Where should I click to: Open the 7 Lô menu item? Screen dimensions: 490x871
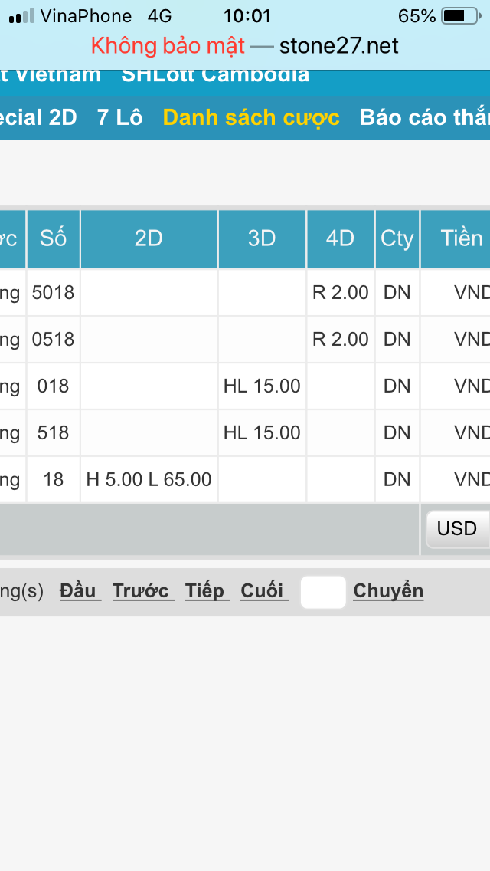tap(119, 117)
